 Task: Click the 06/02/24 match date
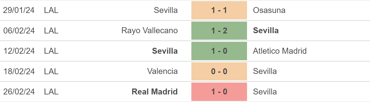(x=19, y=30)
